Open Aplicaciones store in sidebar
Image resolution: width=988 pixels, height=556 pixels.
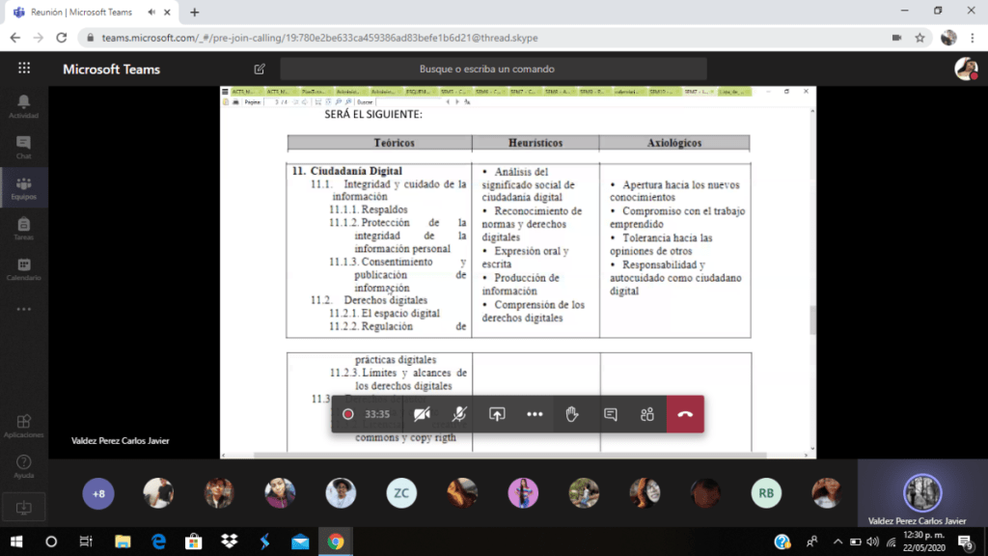[x=24, y=426]
